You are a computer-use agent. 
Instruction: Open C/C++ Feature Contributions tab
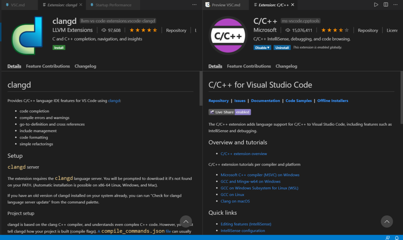(x=249, y=66)
